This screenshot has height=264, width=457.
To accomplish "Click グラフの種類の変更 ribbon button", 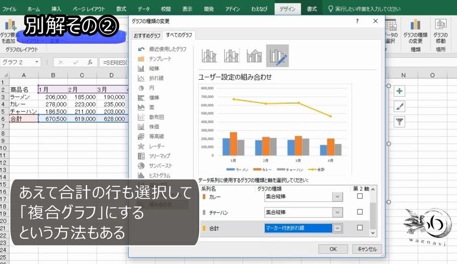I will (x=415, y=32).
